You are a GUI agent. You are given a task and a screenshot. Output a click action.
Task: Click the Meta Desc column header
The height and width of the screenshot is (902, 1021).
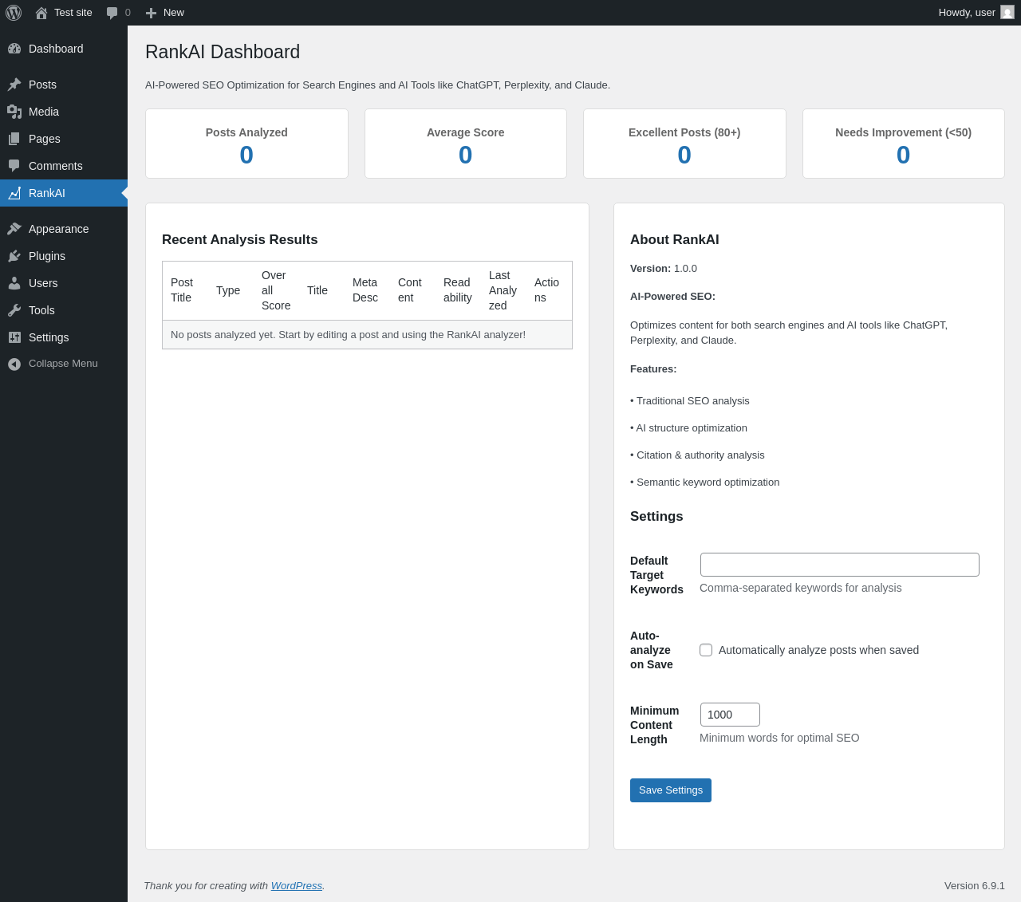(365, 290)
